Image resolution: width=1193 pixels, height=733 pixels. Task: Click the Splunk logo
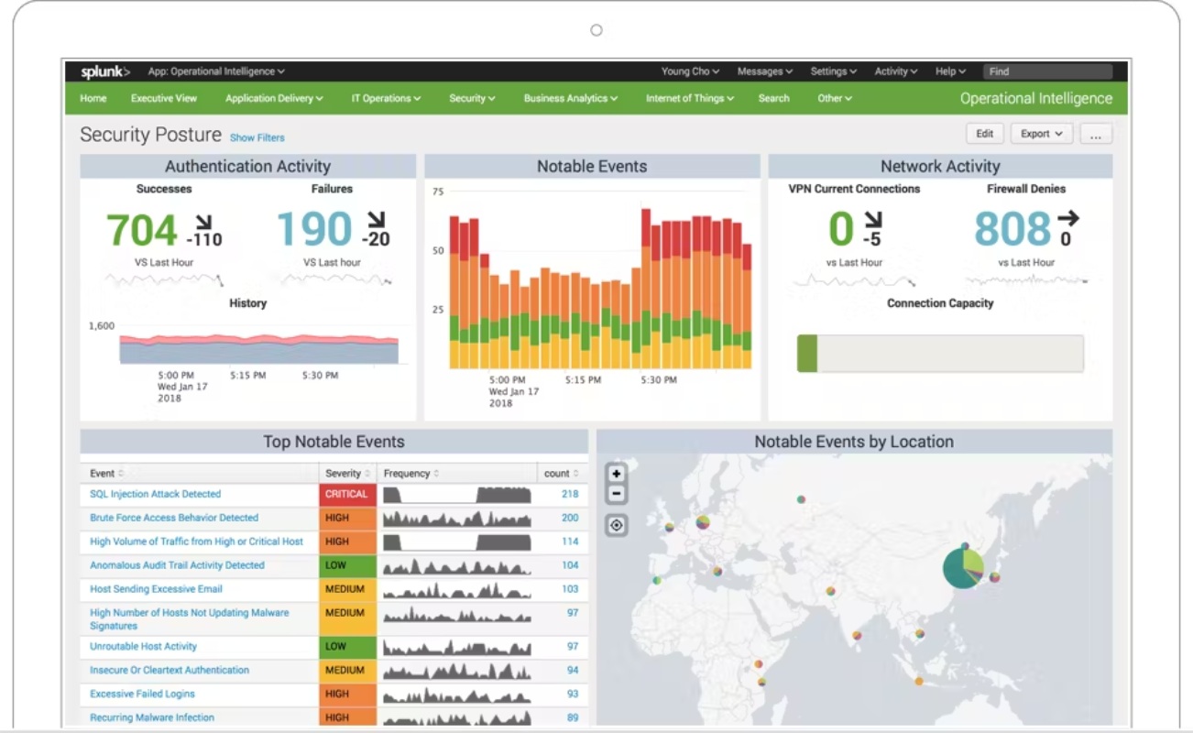pyautogui.click(x=105, y=71)
